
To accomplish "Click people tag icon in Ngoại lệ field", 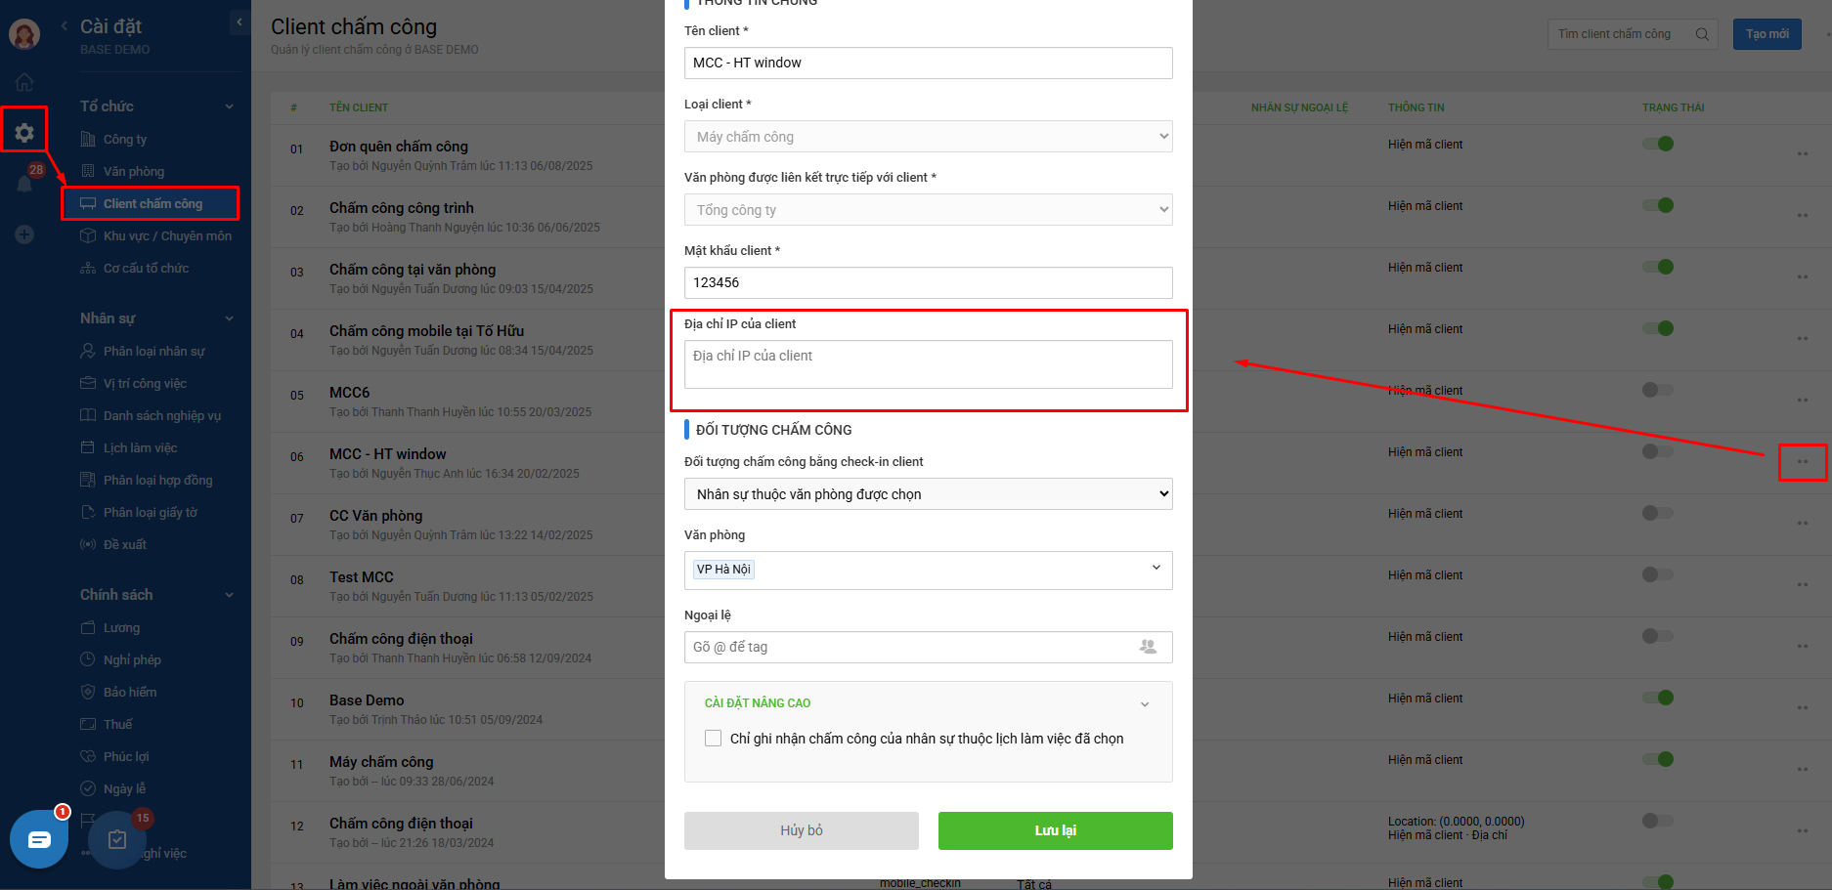I will (1148, 647).
